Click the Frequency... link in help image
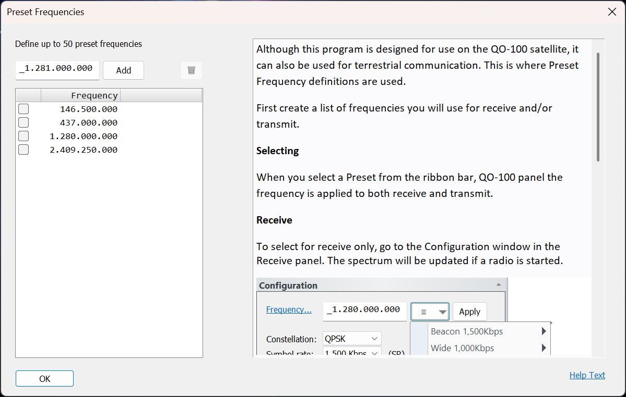 coord(289,309)
